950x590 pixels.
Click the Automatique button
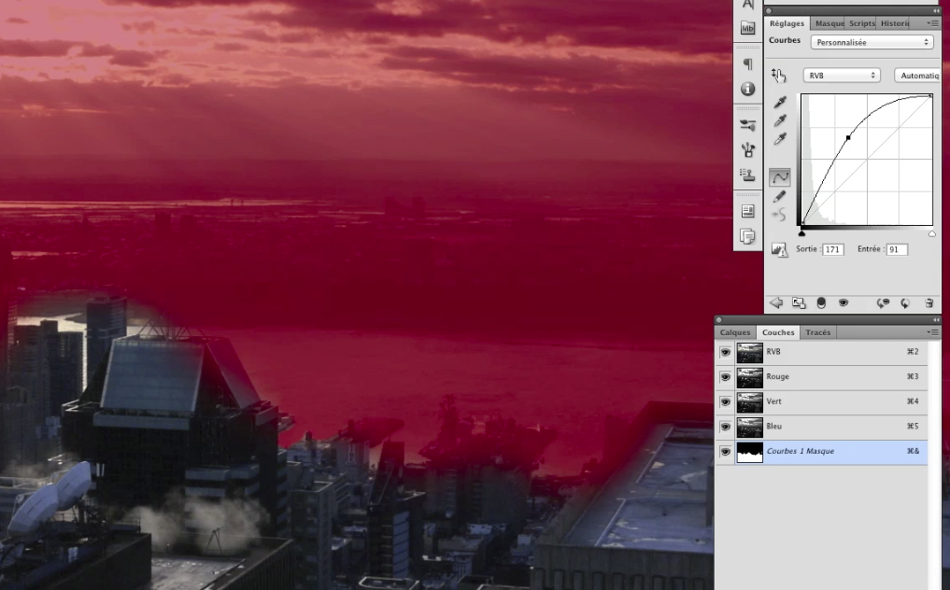tap(917, 76)
